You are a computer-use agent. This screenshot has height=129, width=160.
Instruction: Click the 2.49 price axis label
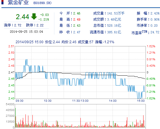click(11, 59)
